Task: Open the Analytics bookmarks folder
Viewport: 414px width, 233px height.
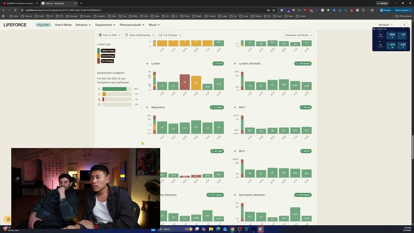Action: (x=99, y=16)
